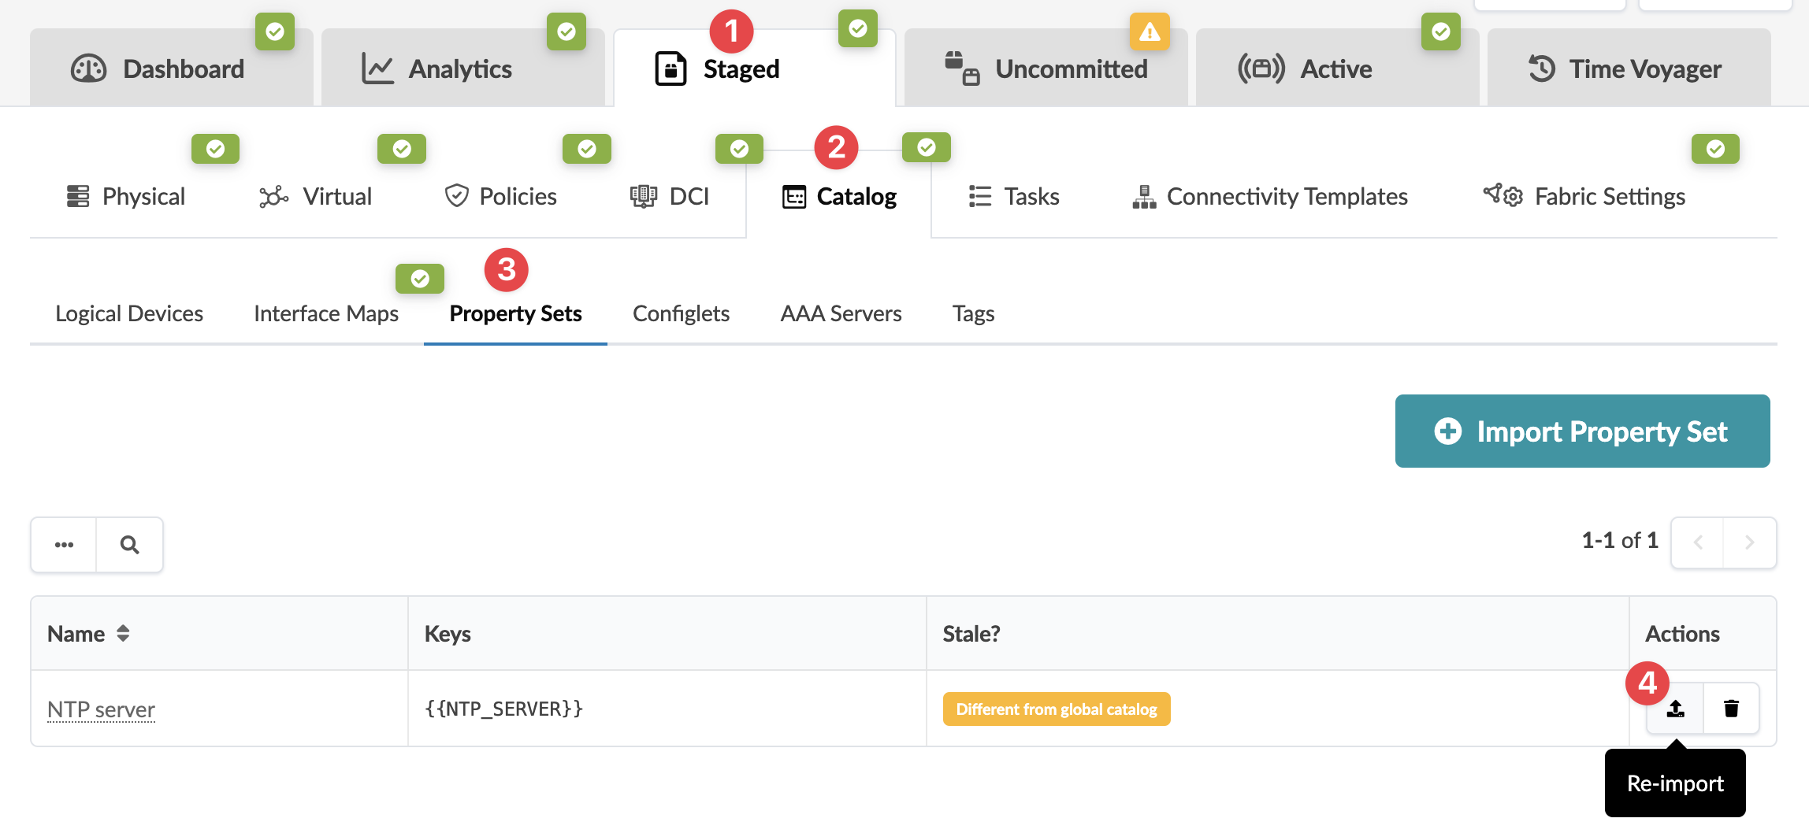Image resolution: width=1809 pixels, height=833 pixels.
Task: Click the Import Property Set button
Action: [1582, 431]
